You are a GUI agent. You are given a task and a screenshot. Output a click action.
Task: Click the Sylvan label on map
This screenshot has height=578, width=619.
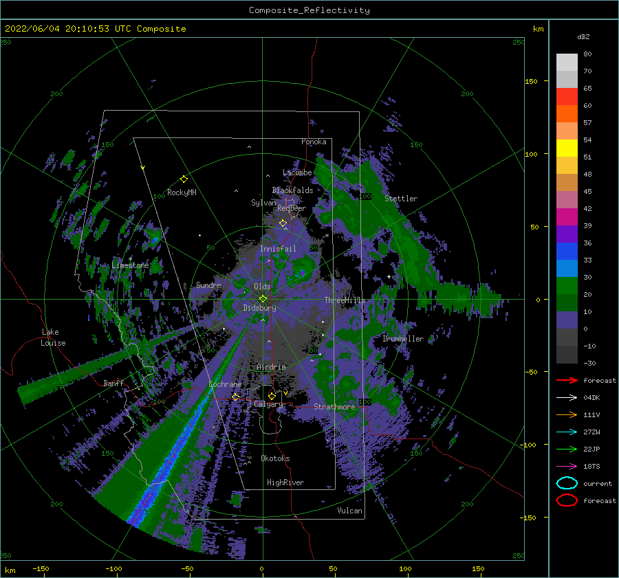263,203
